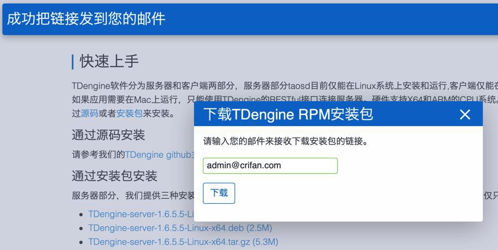Viewport: 498px width, 250px height.
Task: Click the 通过源码安装 heading
Action: (108, 135)
